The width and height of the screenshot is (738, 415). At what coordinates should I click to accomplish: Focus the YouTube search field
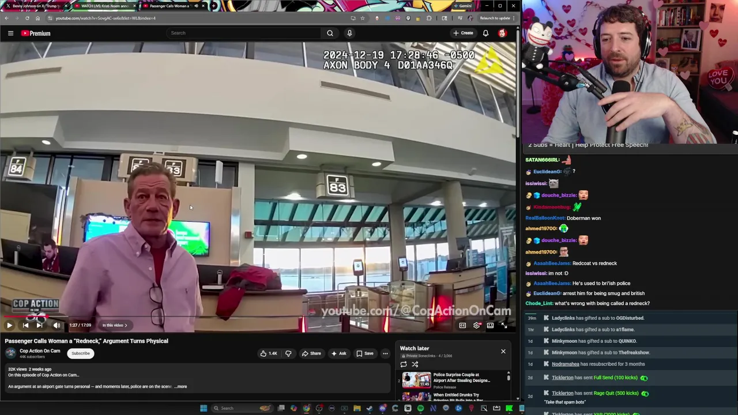coord(244,33)
